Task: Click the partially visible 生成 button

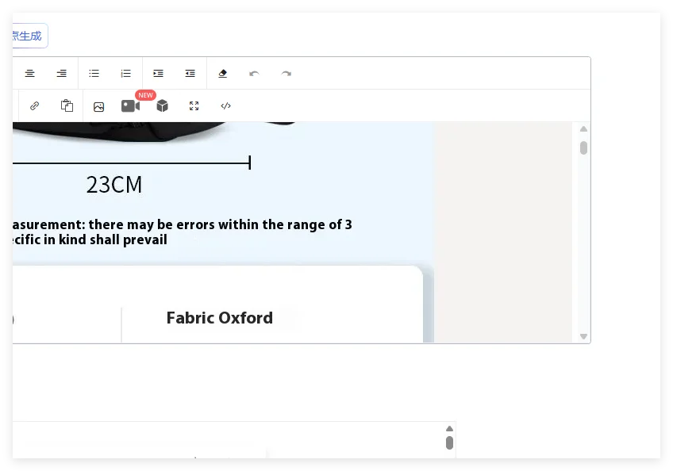Action: pos(30,36)
